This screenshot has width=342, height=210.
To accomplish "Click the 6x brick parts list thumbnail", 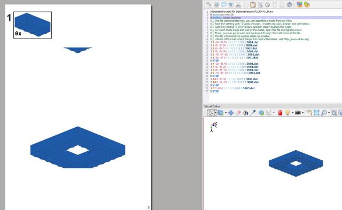I will point(33,25).
